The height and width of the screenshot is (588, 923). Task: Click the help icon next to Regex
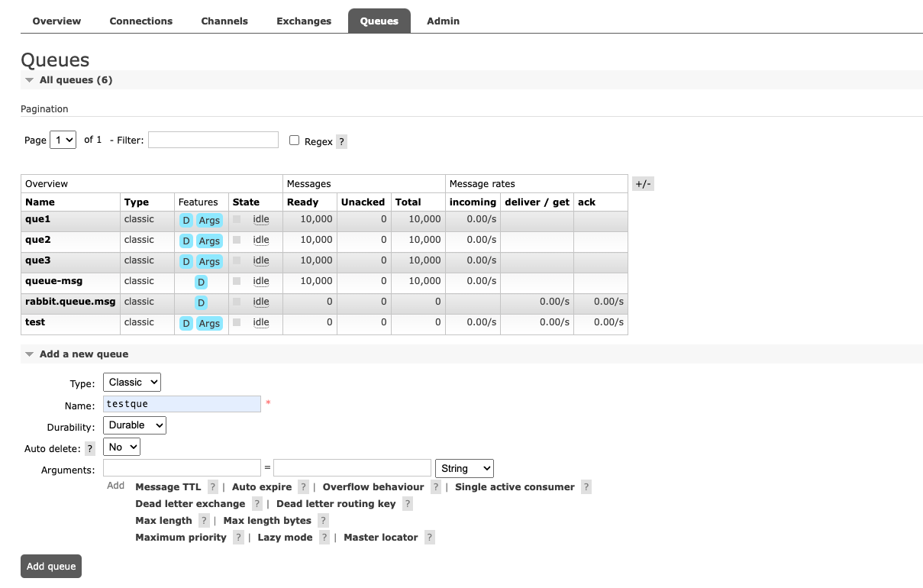[x=341, y=142]
